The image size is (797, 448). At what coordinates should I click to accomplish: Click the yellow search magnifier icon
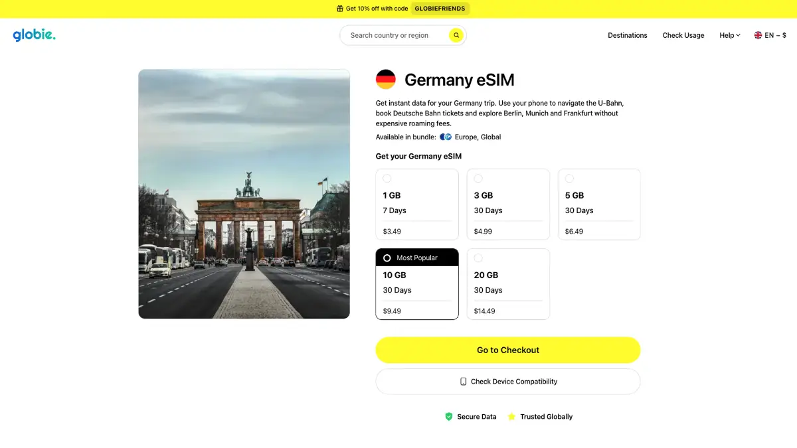[456, 35]
